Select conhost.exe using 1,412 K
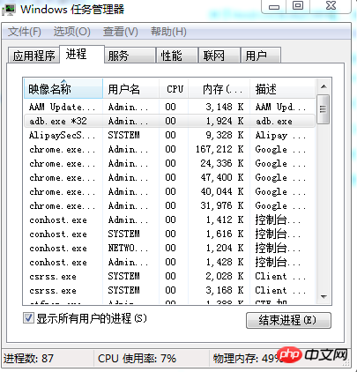 click(x=169, y=219)
